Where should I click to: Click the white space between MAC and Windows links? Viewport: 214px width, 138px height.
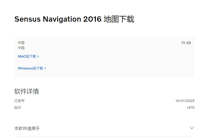coord(55,62)
